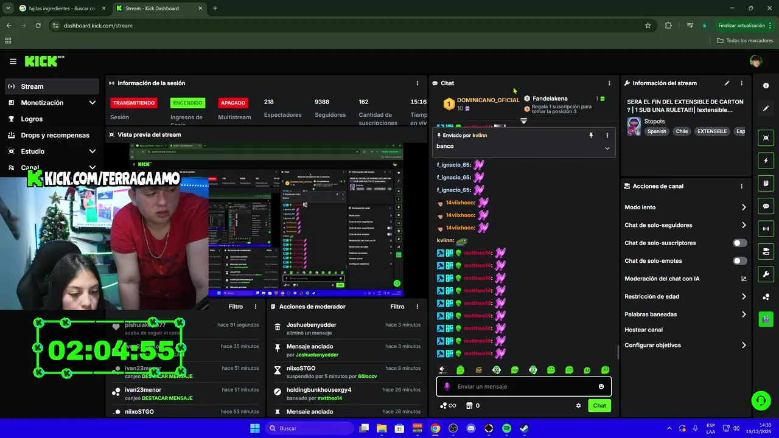Click the pencil icon in right sidebar

pyautogui.click(x=766, y=108)
